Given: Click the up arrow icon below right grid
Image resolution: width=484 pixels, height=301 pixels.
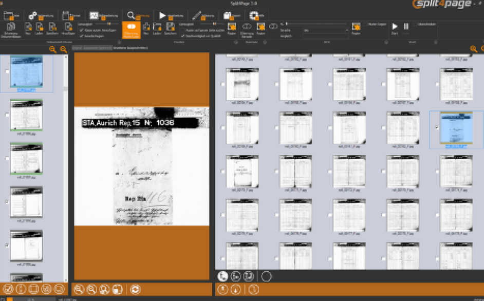Looking at the screenshot, I should (x=222, y=289).
